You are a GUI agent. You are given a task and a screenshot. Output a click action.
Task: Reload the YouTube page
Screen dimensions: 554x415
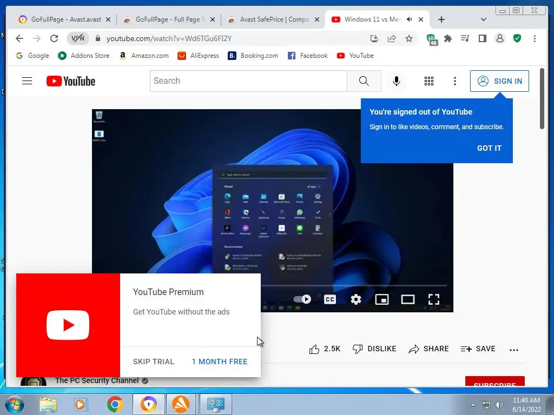tap(54, 38)
